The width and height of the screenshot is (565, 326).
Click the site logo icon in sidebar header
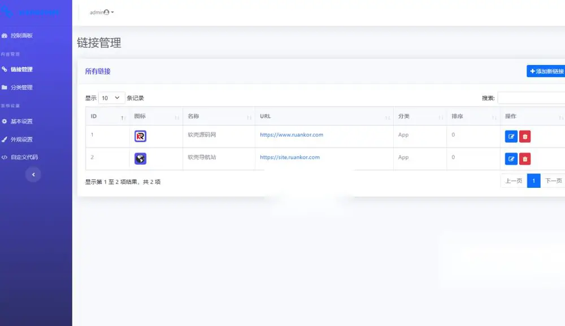click(6, 12)
